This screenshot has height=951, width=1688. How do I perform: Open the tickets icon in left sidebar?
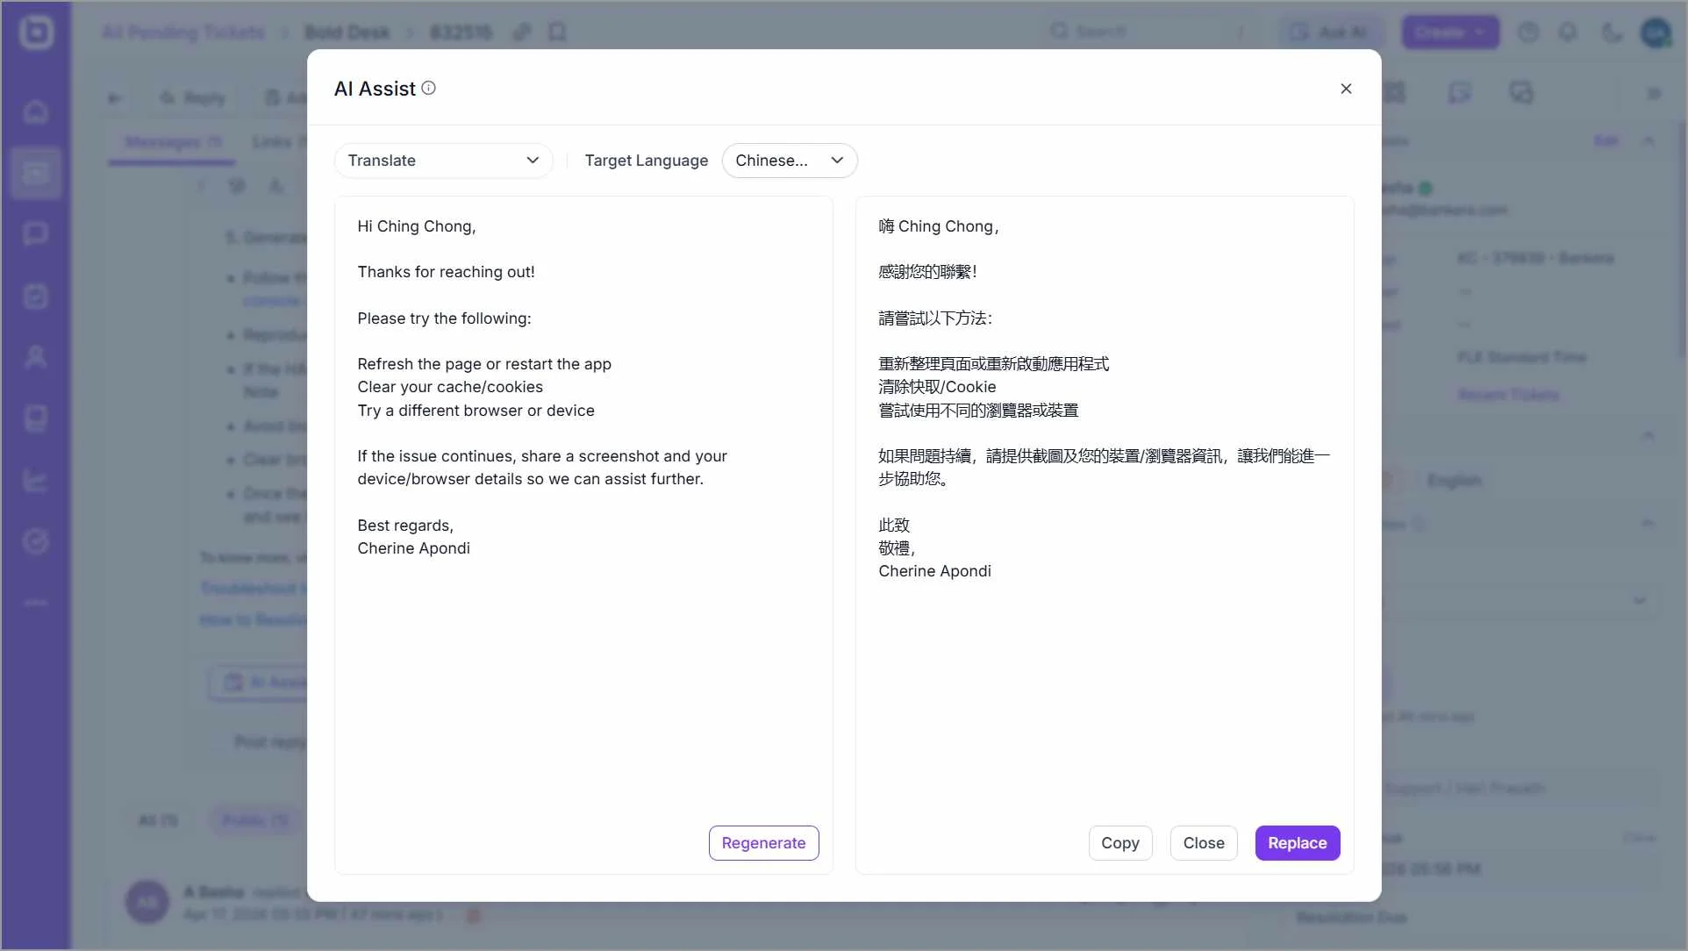pos(36,173)
